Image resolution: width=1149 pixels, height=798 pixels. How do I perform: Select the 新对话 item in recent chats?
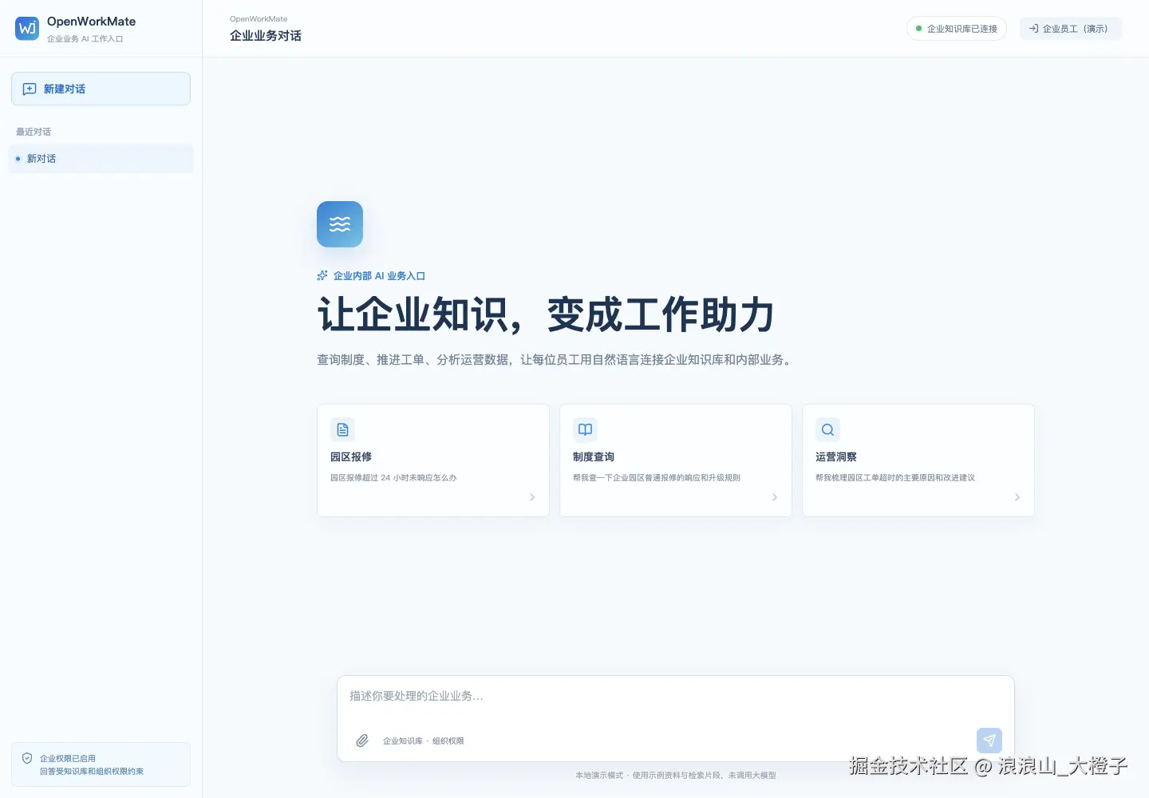[x=101, y=159]
